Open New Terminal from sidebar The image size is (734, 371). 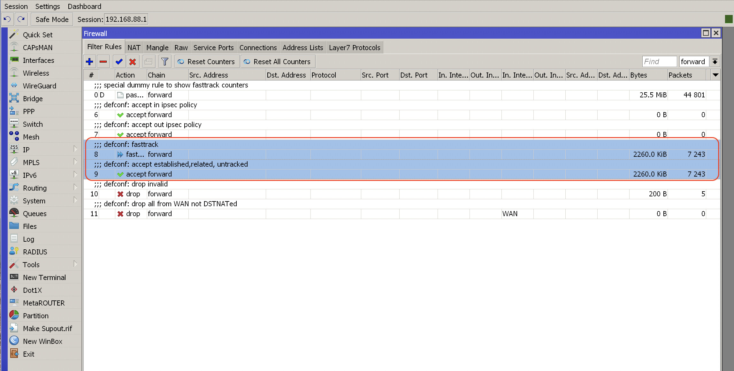(x=44, y=277)
